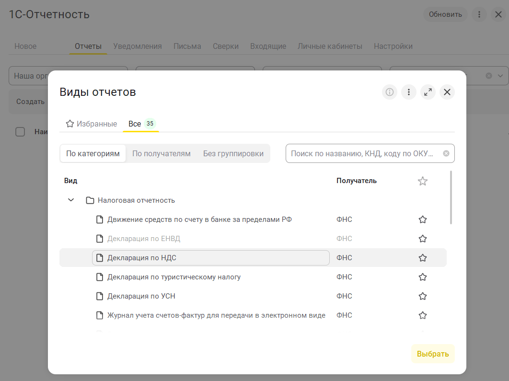Switch grouping to По получателям
The image size is (509, 381).
[162, 154]
